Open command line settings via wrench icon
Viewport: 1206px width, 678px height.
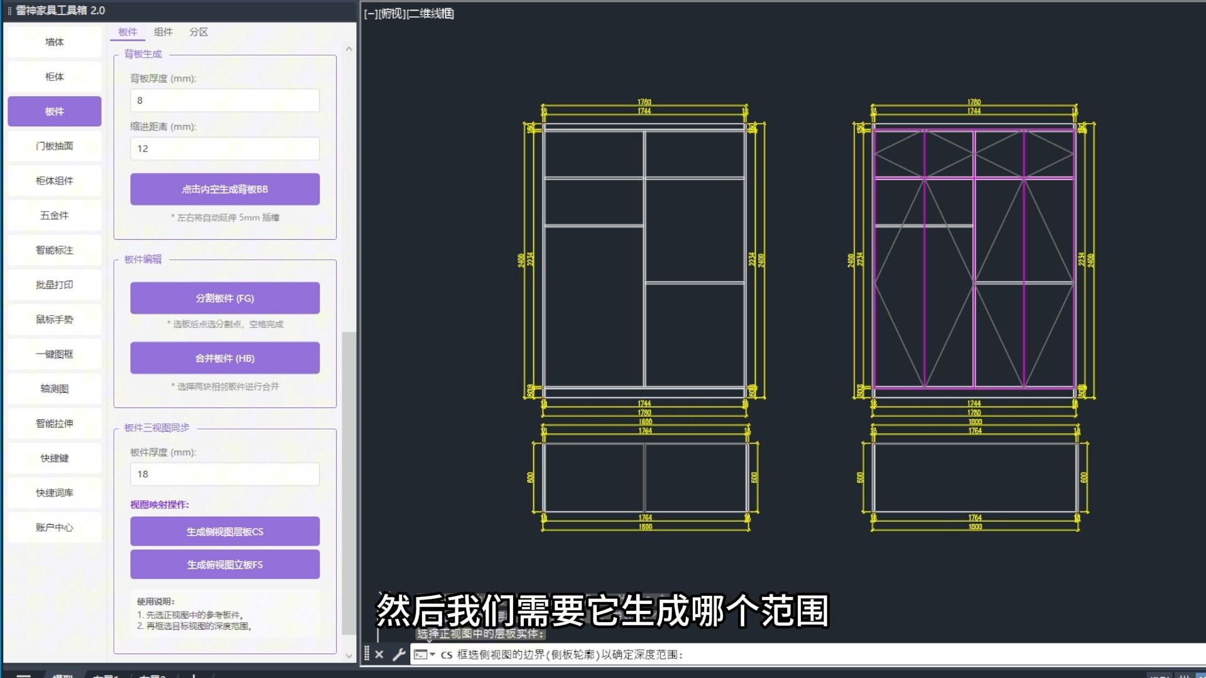coord(399,654)
